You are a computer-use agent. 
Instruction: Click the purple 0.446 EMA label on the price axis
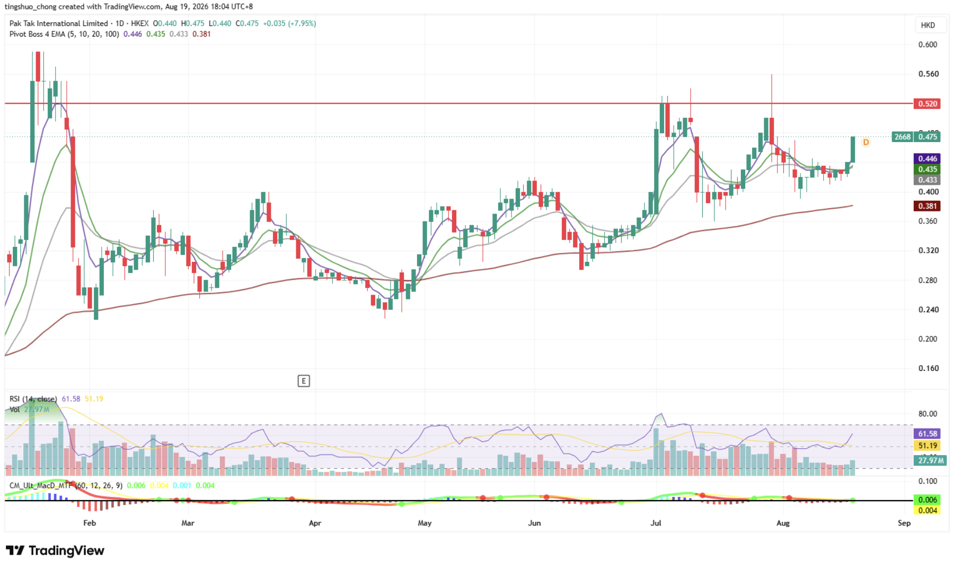pyautogui.click(x=927, y=158)
